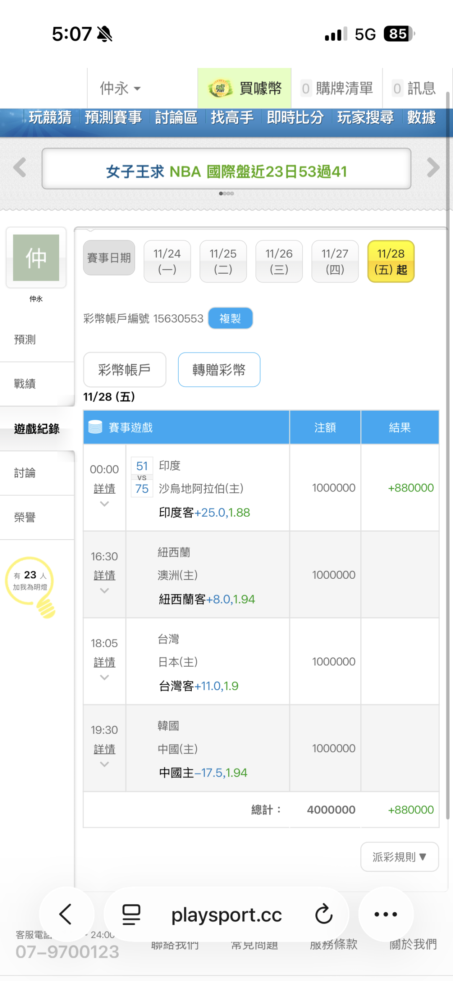
Task: Select the 11/26 (三) date tab
Action: click(279, 261)
